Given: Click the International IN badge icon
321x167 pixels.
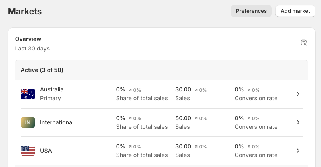Looking at the screenshot, I should (28, 122).
